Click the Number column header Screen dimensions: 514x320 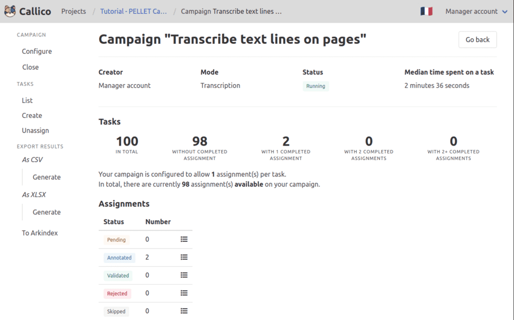coord(158,222)
